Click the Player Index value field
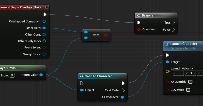 [12, 75]
